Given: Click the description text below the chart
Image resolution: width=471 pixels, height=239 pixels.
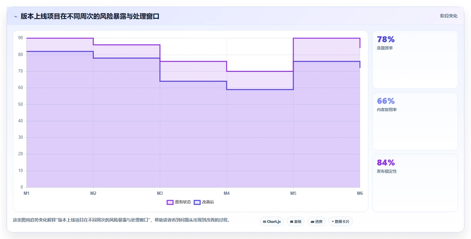Looking at the screenshot, I should tap(121, 220).
